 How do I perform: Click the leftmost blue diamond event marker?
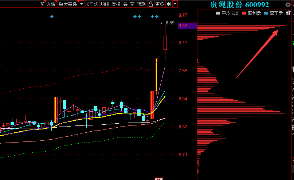[x=52, y=17]
